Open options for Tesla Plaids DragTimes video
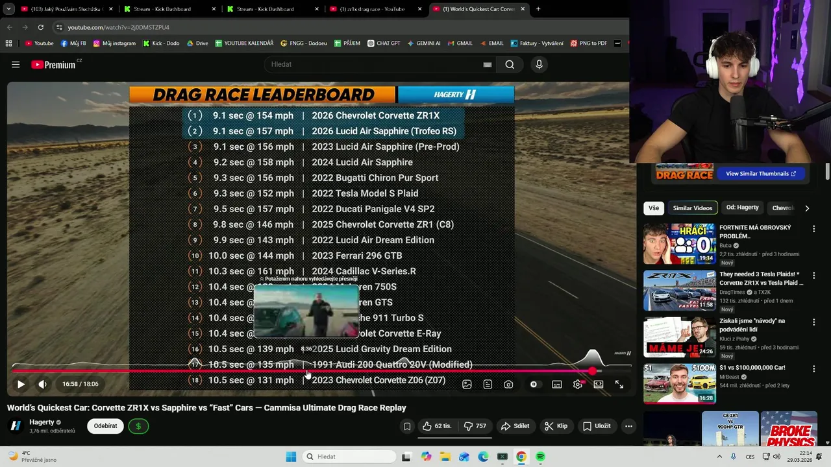Image resolution: width=831 pixels, height=467 pixels. click(813, 276)
